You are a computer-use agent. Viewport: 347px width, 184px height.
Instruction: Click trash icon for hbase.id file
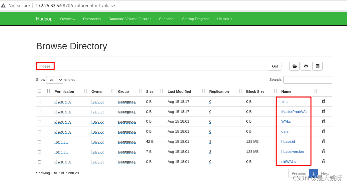324,141
